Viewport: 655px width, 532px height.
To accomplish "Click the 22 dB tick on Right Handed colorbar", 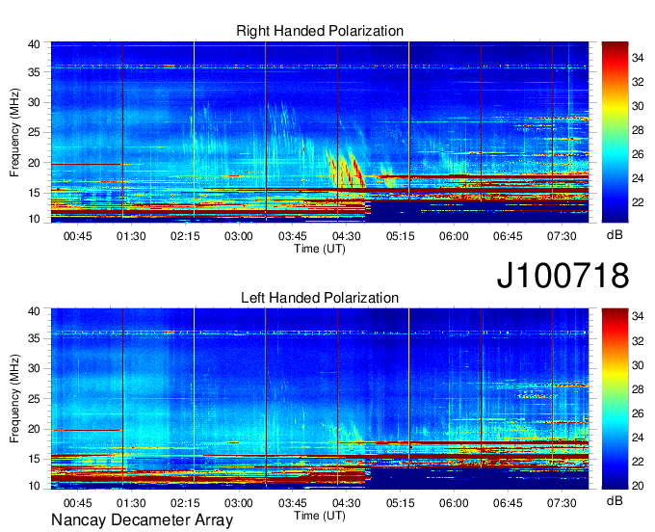I will point(638,203).
